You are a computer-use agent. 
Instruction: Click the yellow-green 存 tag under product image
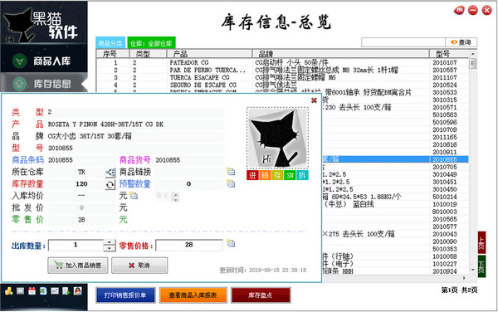(x=277, y=175)
